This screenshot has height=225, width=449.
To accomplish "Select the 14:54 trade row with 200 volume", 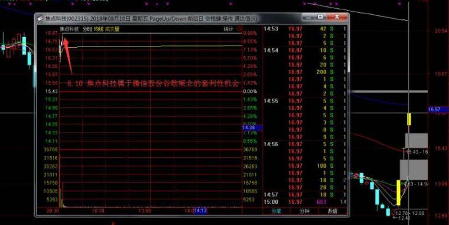I will pos(305,72).
